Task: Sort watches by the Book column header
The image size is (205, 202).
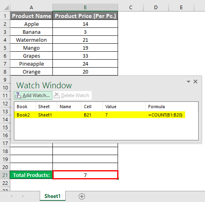Action: (x=25, y=107)
